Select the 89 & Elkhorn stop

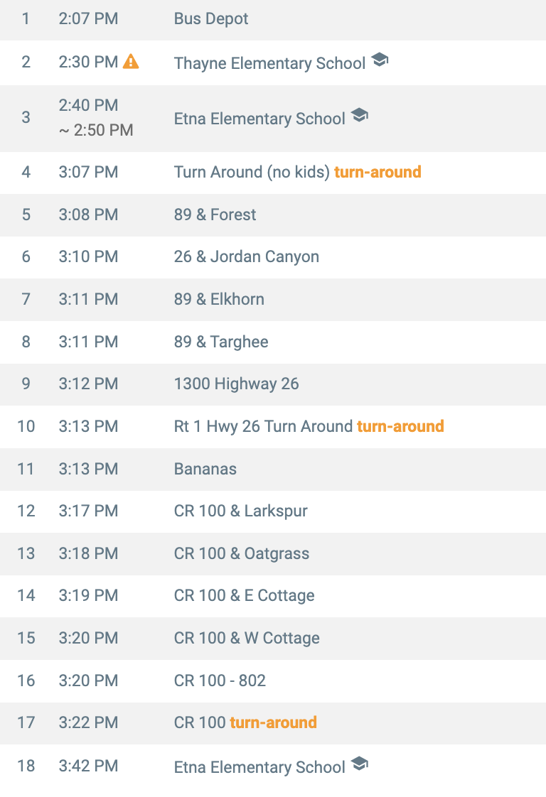(219, 299)
